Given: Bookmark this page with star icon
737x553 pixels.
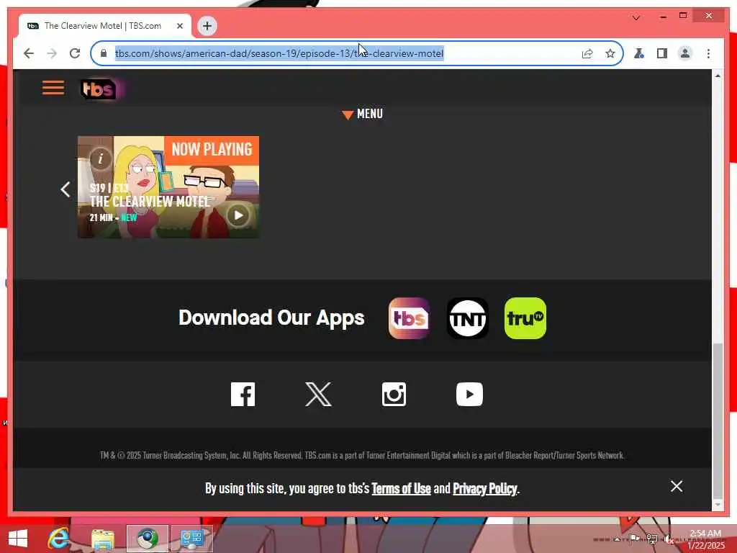Looking at the screenshot, I should [610, 53].
